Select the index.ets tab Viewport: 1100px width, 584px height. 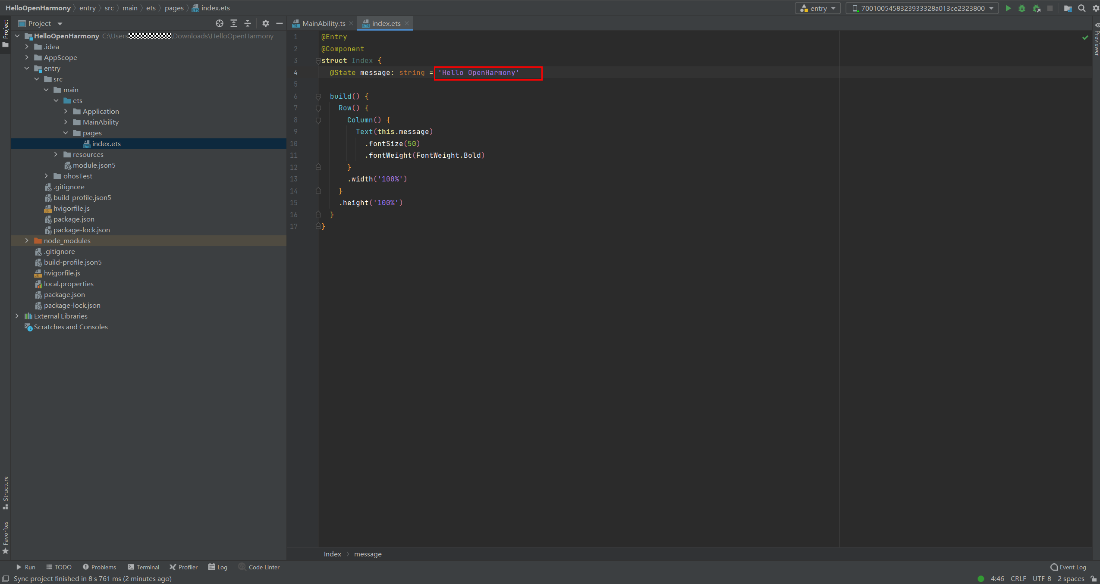[386, 23]
